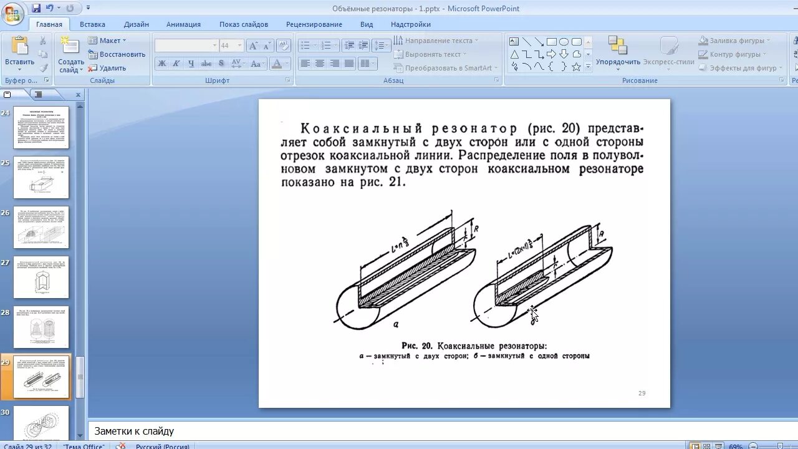The image size is (798, 449).
Task: Expand the full shapes gallery
Action: (x=589, y=67)
